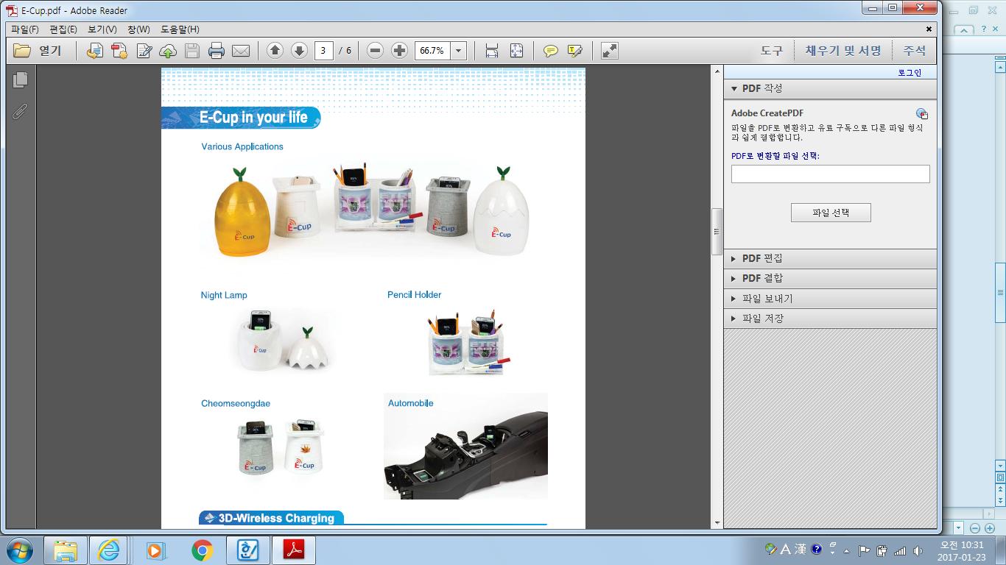Click the fit one full page icon
1006x565 pixels.
coord(516,51)
